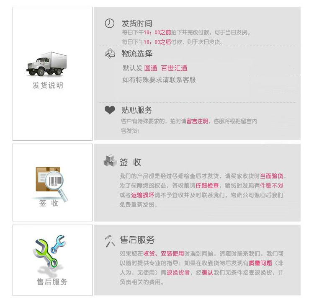Click the logistics icon next to 物流选择
314x302 pixels.
[110, 54]
